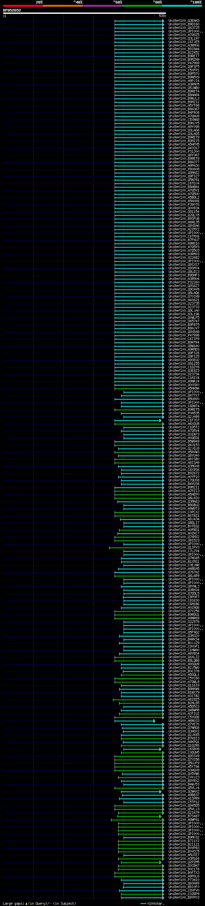Click the orange ~40% identity legend segment
205x906 pixels.
click(63, 6)
